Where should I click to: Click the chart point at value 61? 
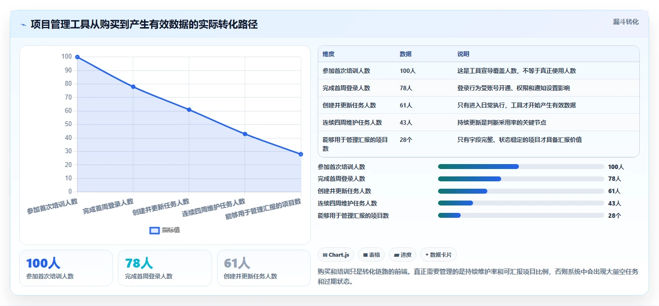(189, 109)
